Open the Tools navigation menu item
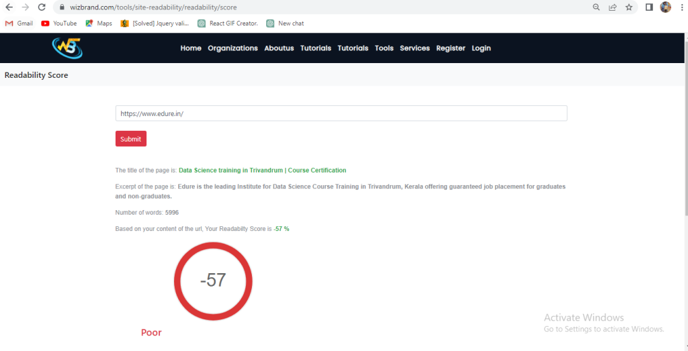 point(384,48)
